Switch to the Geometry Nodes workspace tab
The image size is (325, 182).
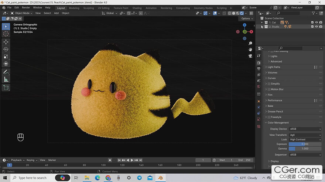[x=203, y=8]
